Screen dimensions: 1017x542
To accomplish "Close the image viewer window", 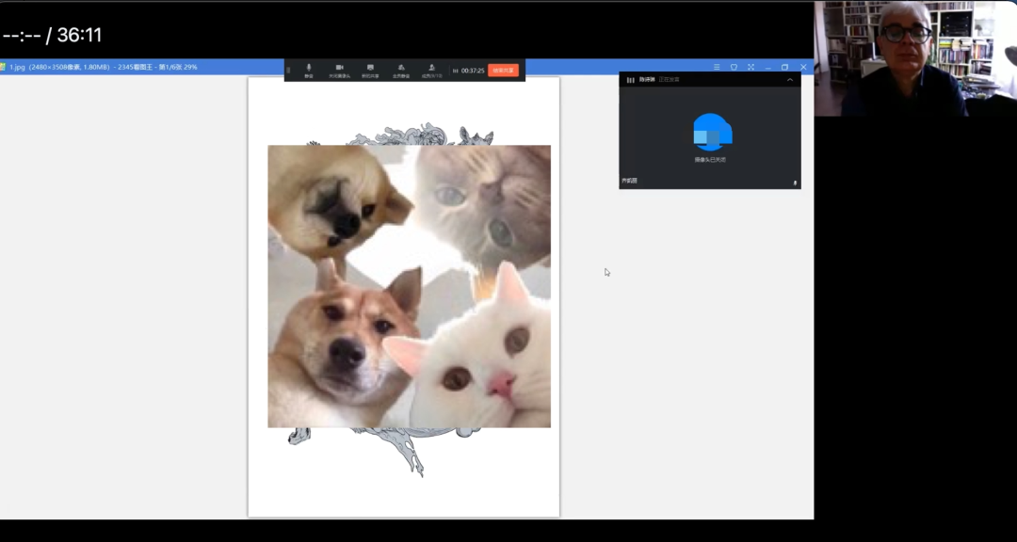I will point(803,67).
